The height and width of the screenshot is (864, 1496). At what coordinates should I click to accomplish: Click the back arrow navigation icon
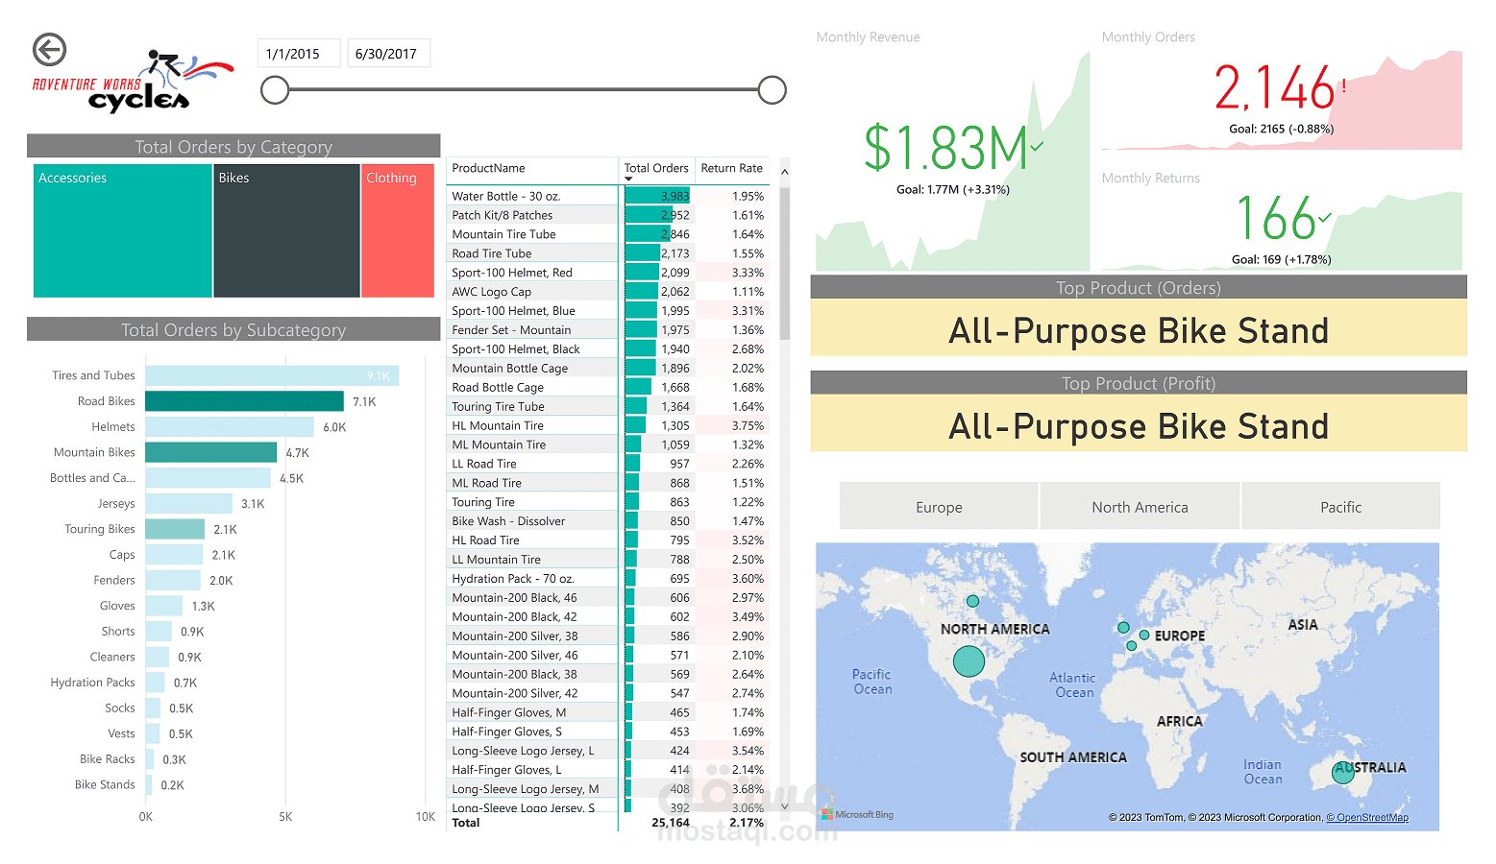click(x=49, y=49)
